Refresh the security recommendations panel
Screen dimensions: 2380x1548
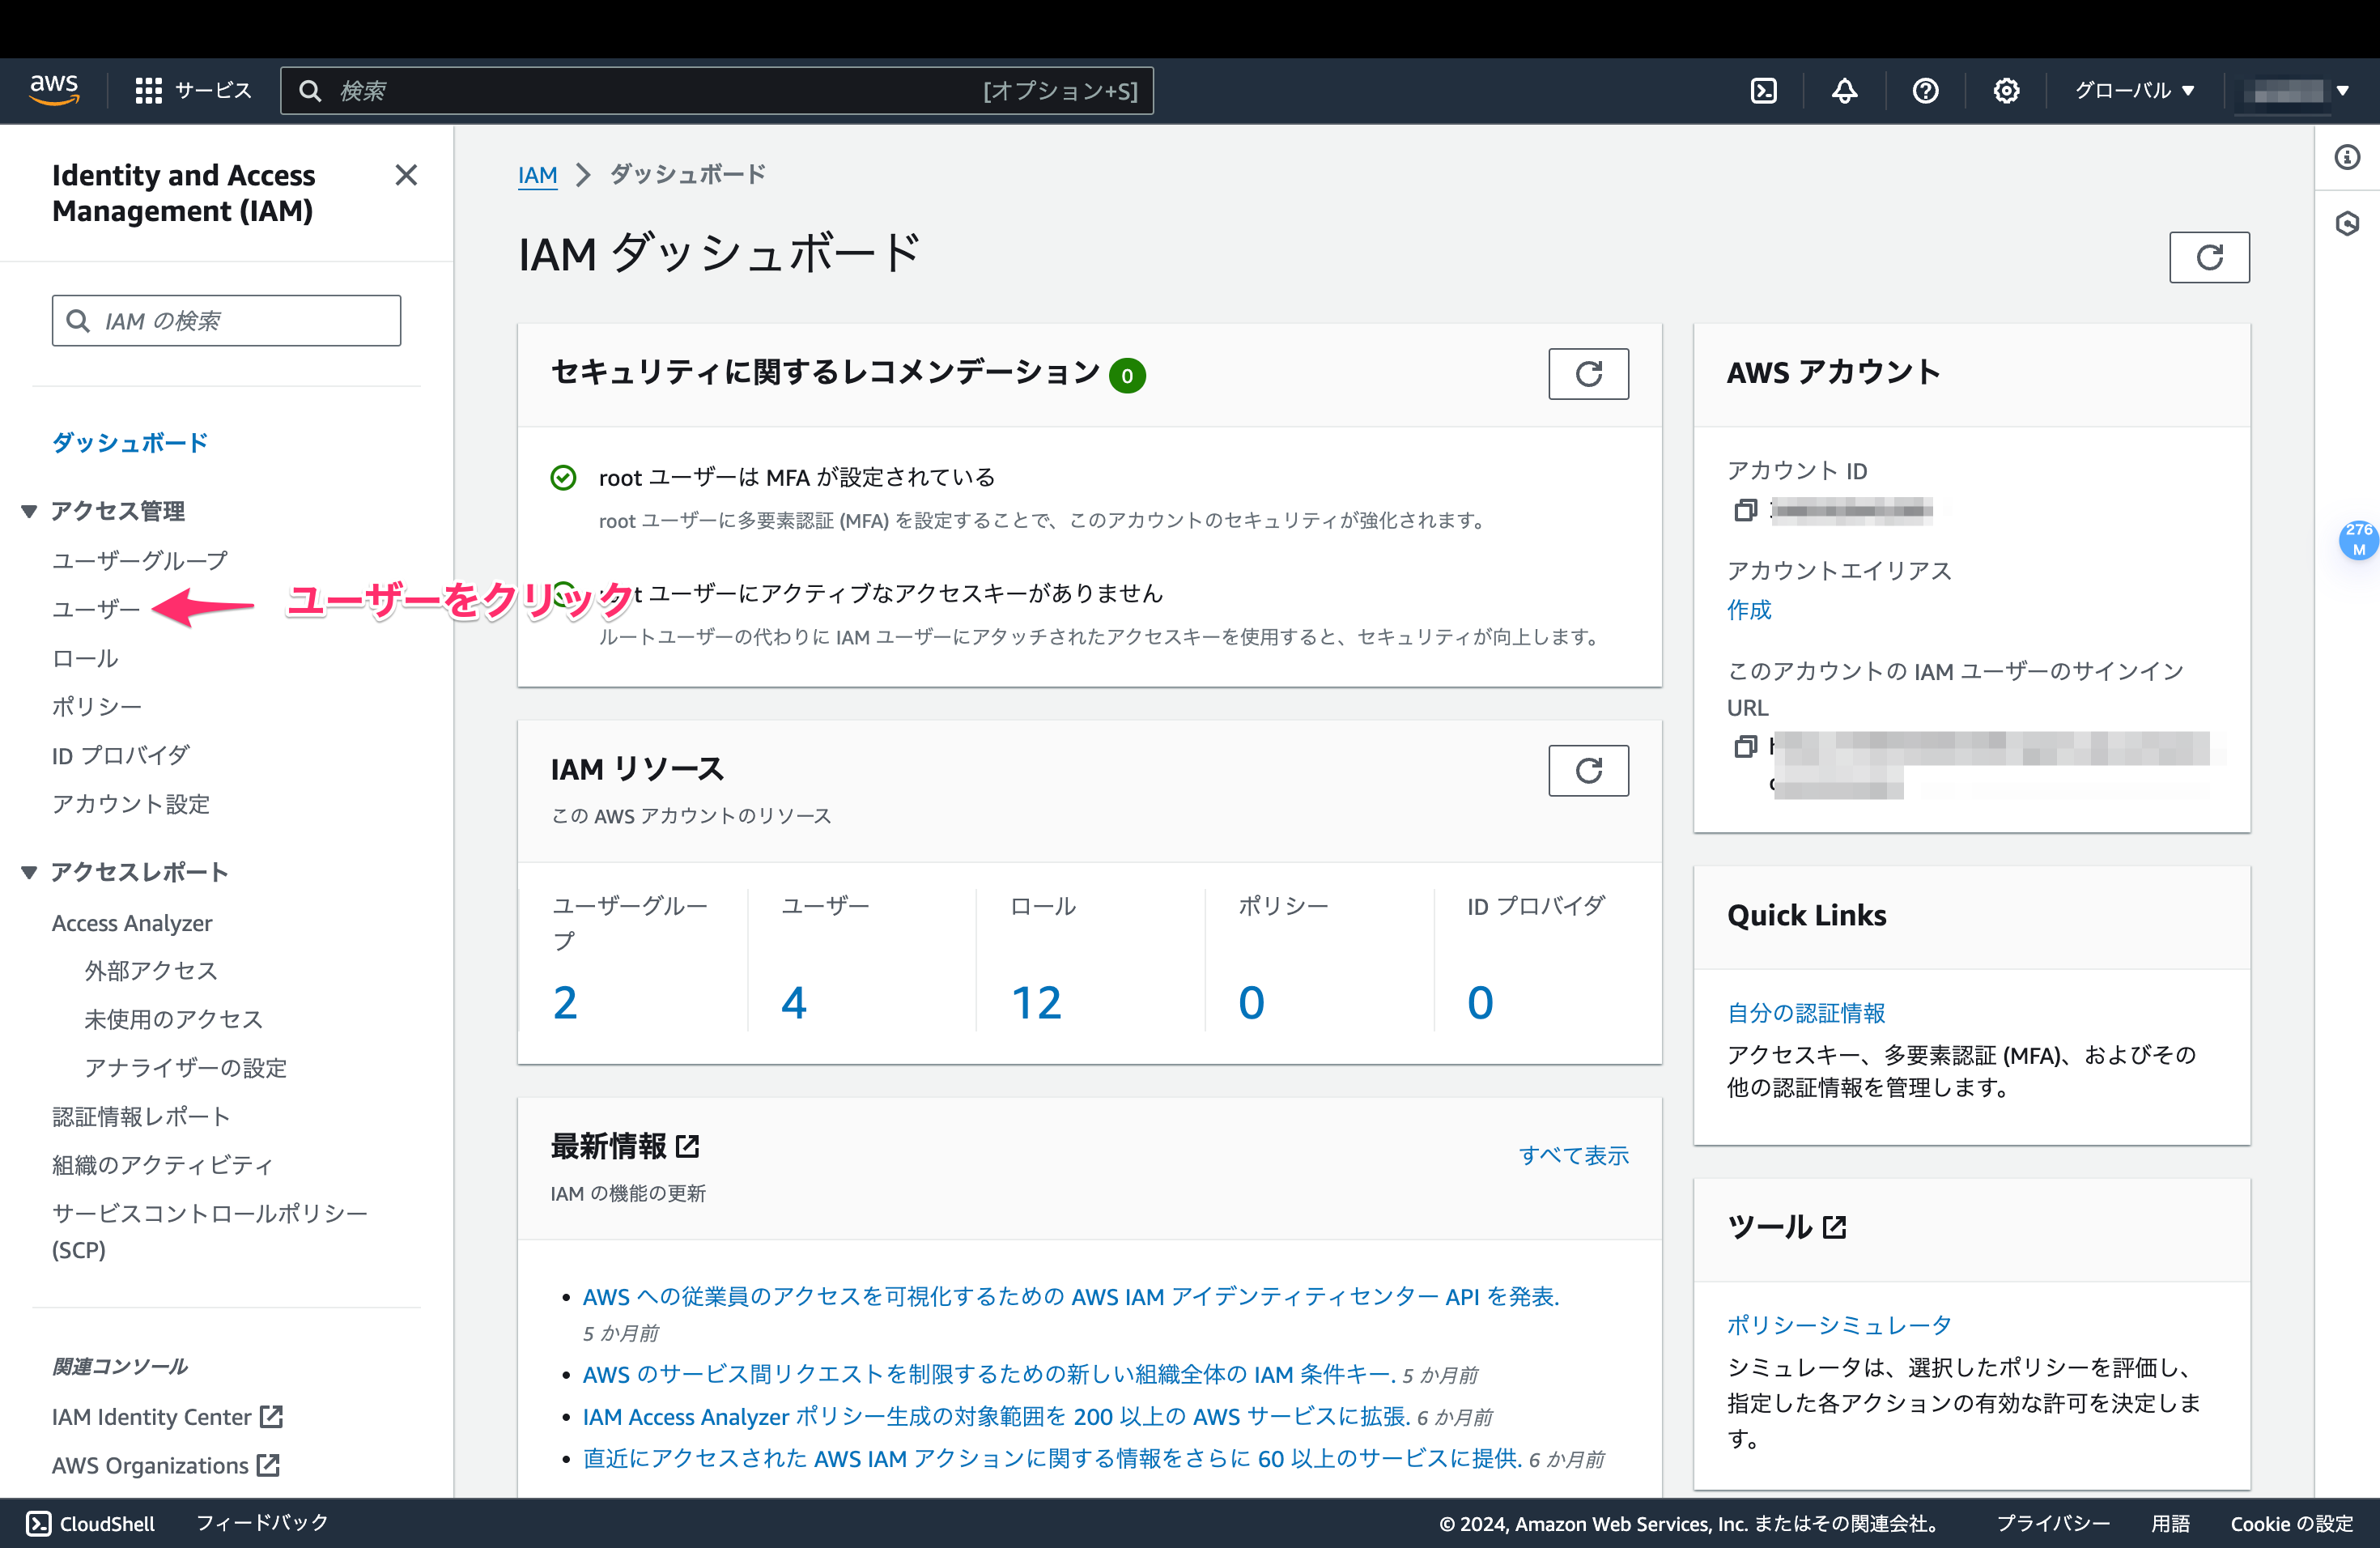click(x=1588, y=373)
